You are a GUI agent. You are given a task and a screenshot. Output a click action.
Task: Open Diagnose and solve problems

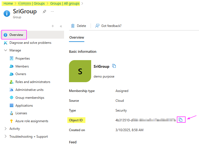[30, 43]
